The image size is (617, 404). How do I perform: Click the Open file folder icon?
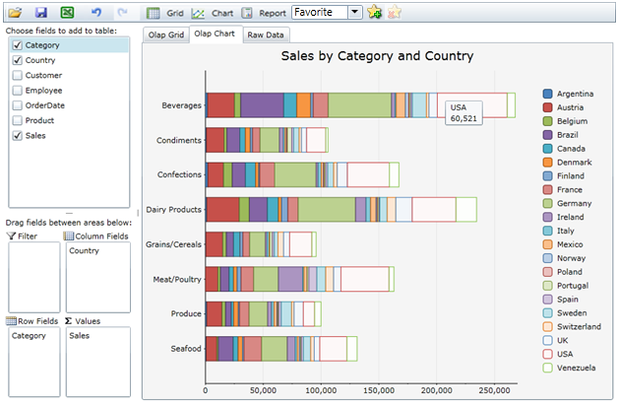tap(15, 13)
